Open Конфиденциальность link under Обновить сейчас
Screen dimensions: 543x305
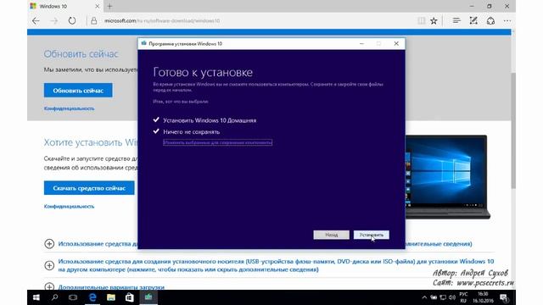tap(69, 108)
